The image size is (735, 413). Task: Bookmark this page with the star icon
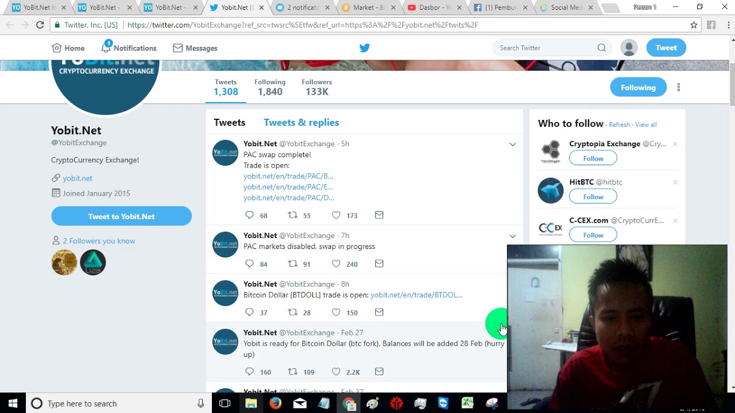694,25
